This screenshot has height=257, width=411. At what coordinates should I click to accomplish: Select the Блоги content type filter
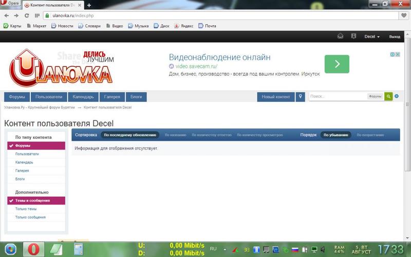coord(36,179)
